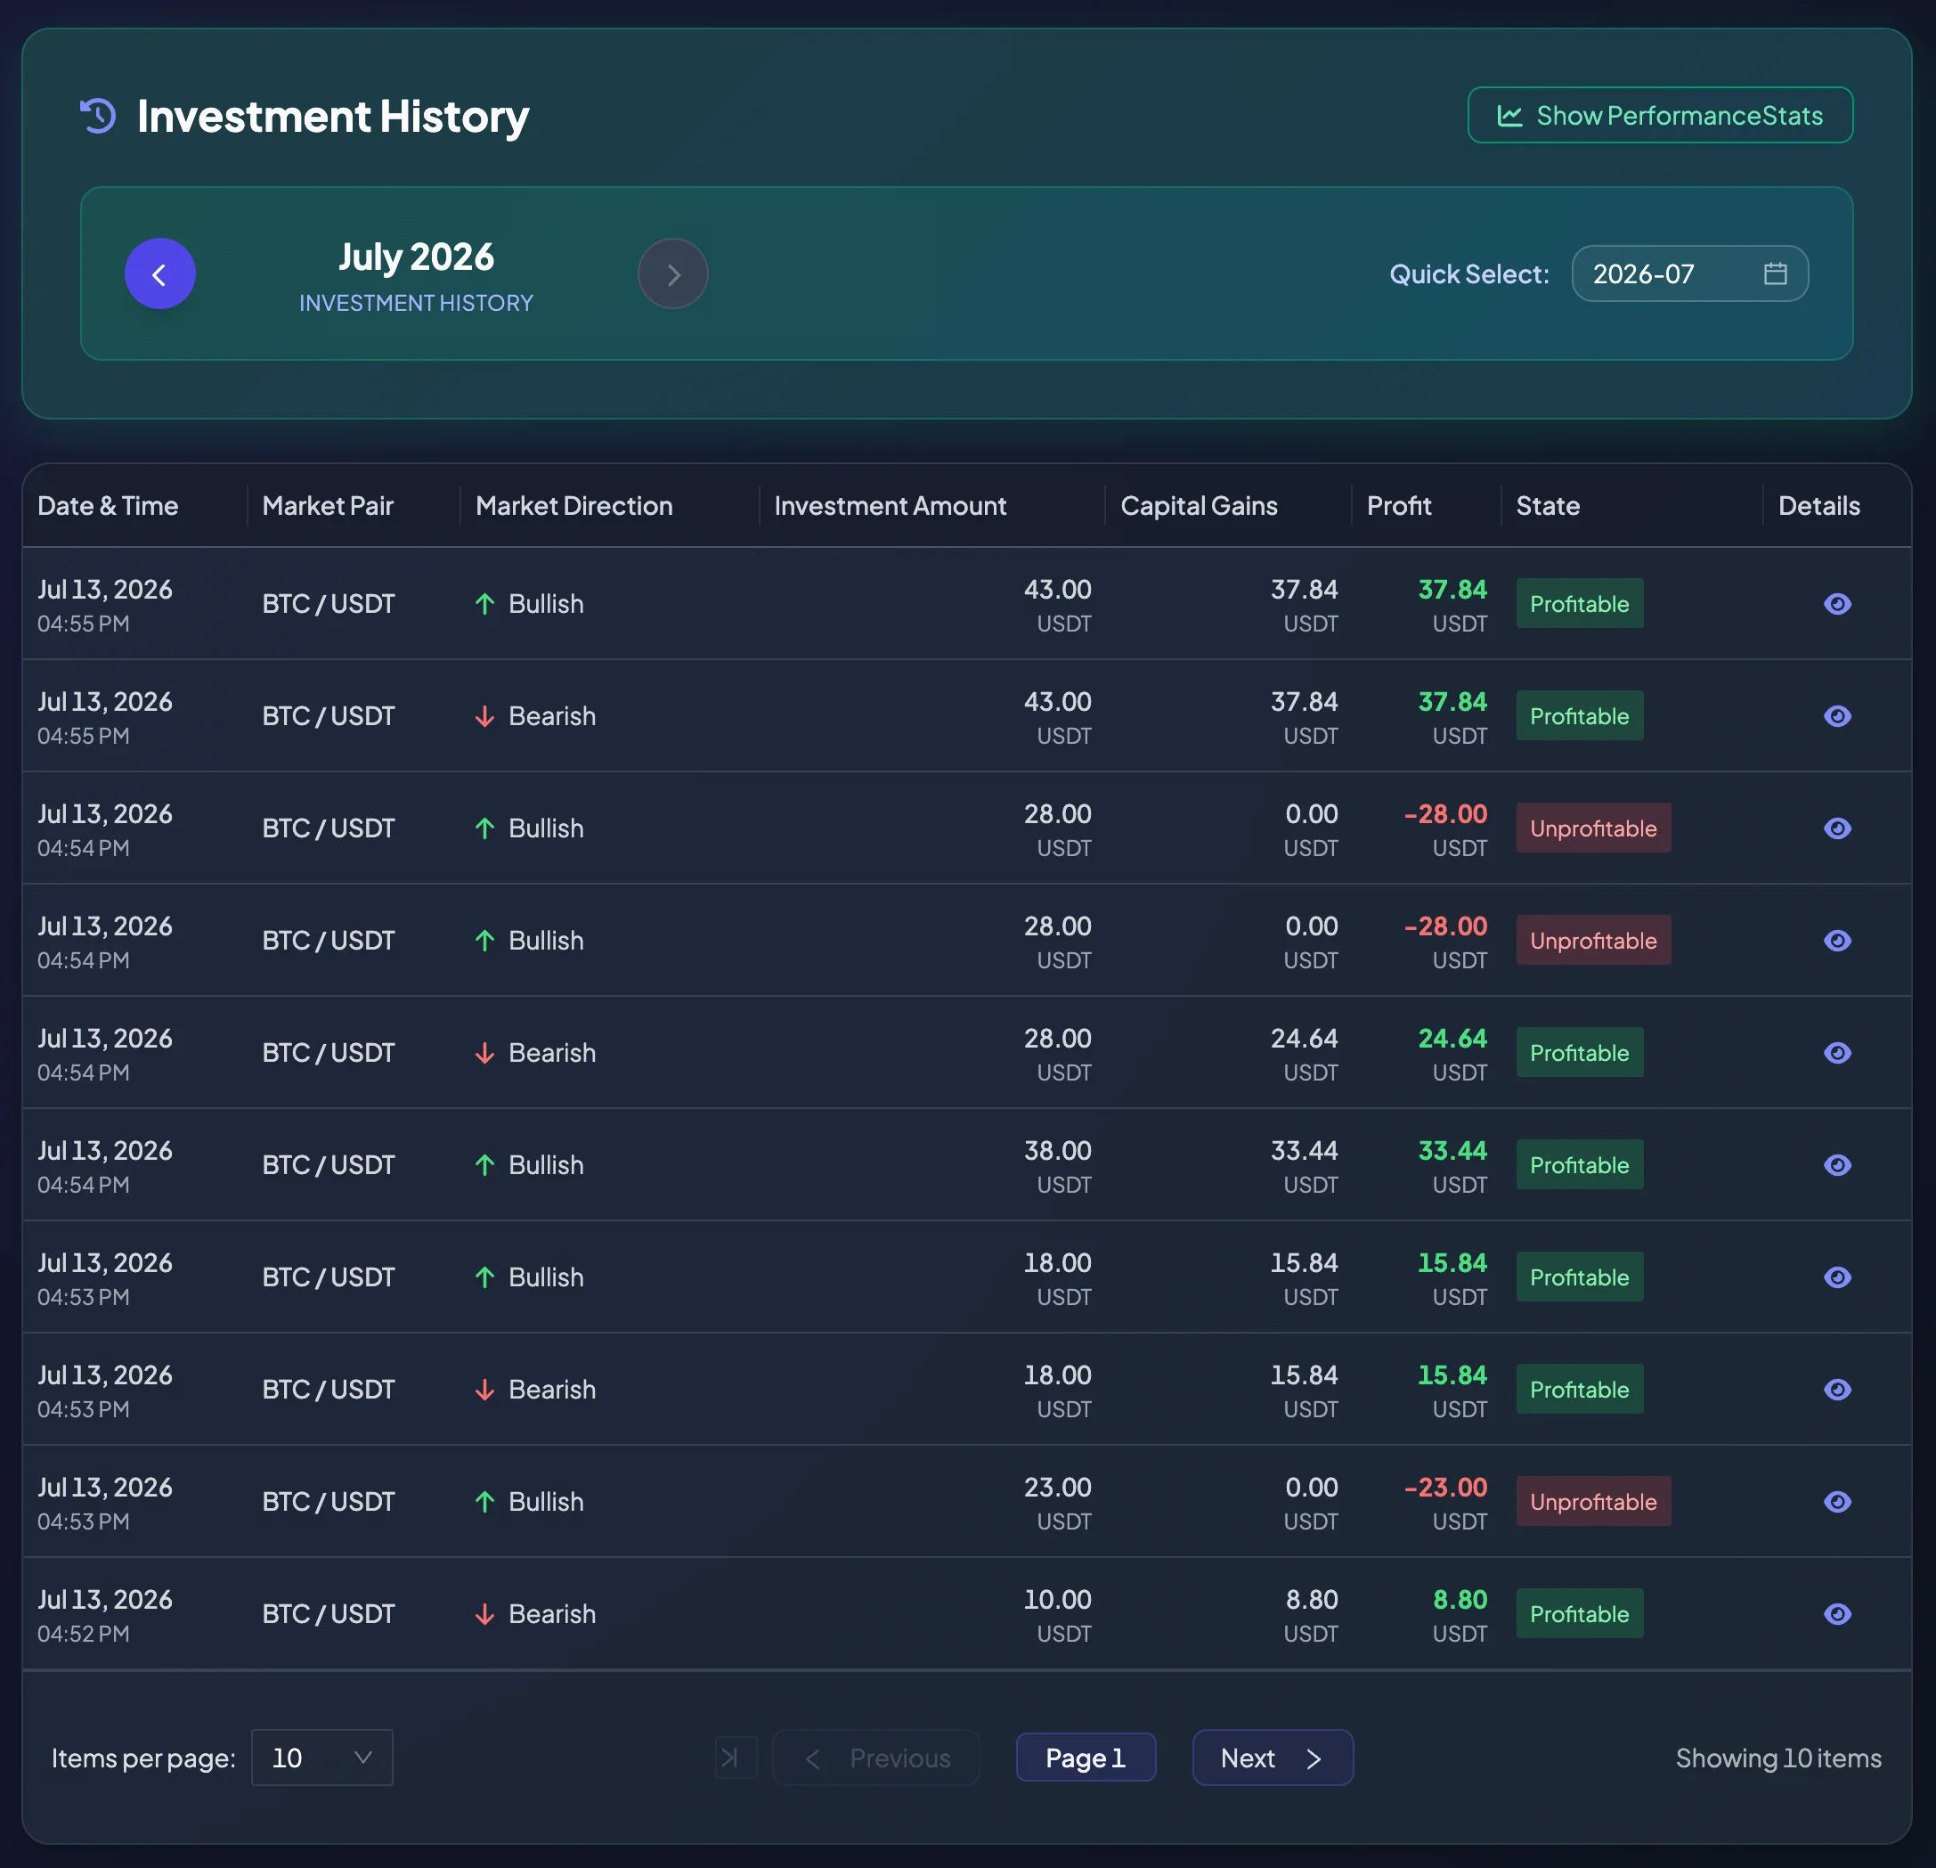1936x1868 pixels.
Task: Click the Next page button
Action: 1273,1758
